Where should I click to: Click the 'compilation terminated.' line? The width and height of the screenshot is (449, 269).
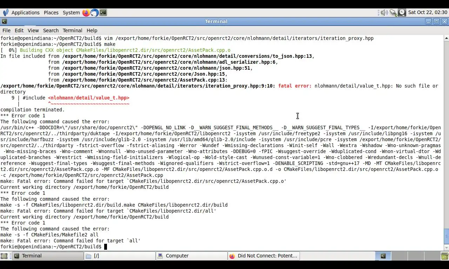[x=33, y=110]
